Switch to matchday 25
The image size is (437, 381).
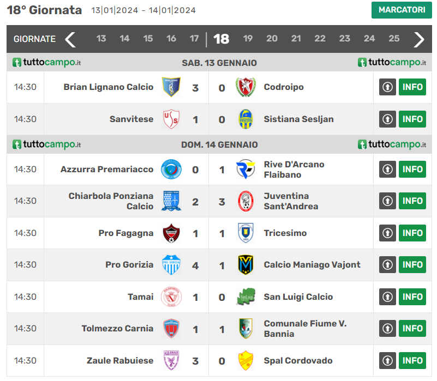394,39
